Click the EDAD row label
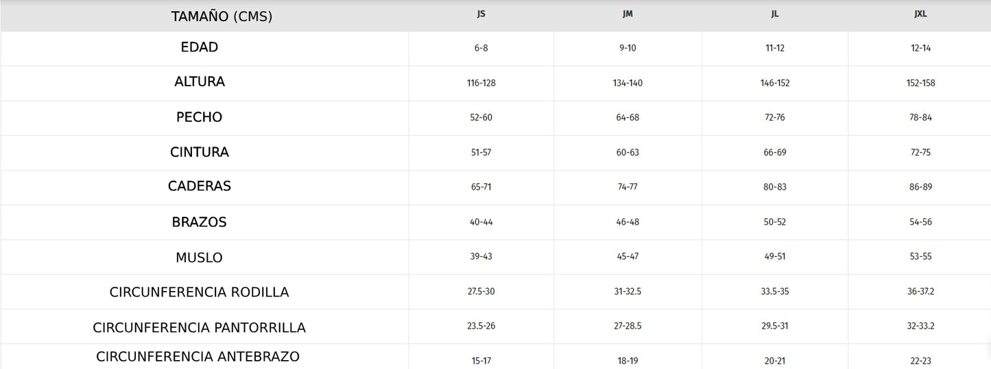Viewport: 991px width, 369px height. (200, 47)
